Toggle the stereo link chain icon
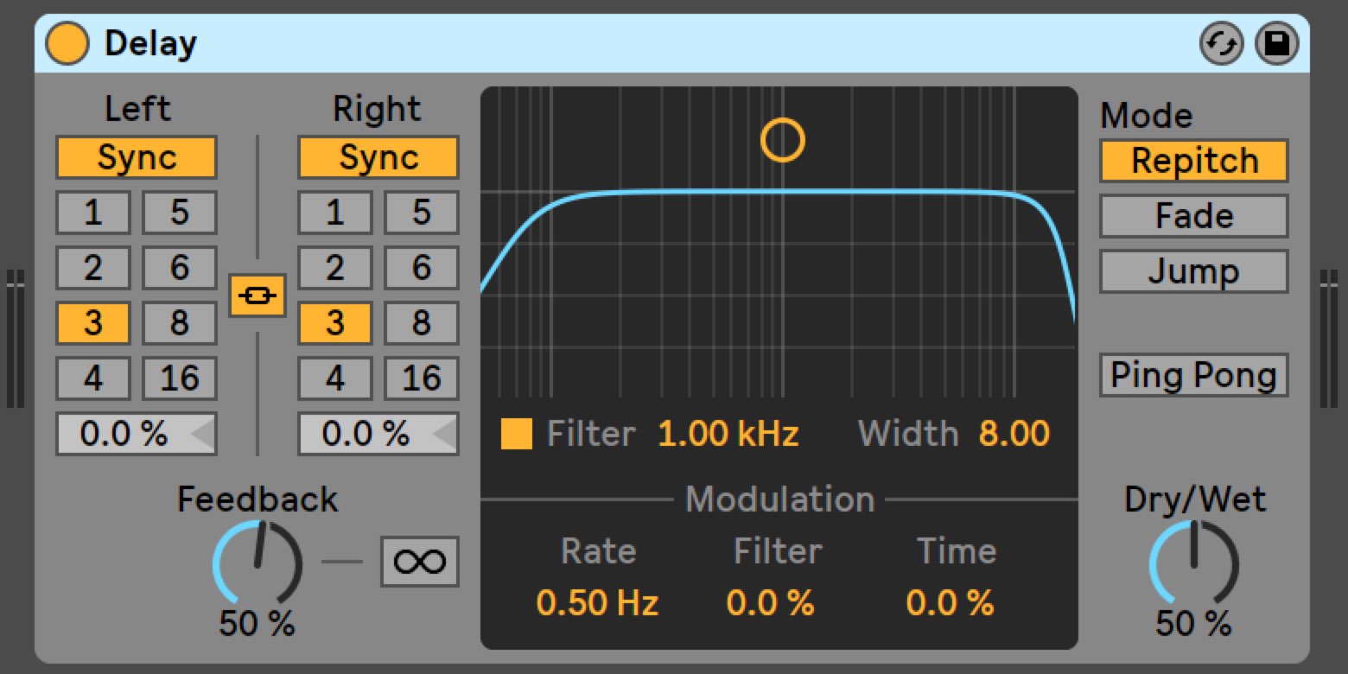 258,296
